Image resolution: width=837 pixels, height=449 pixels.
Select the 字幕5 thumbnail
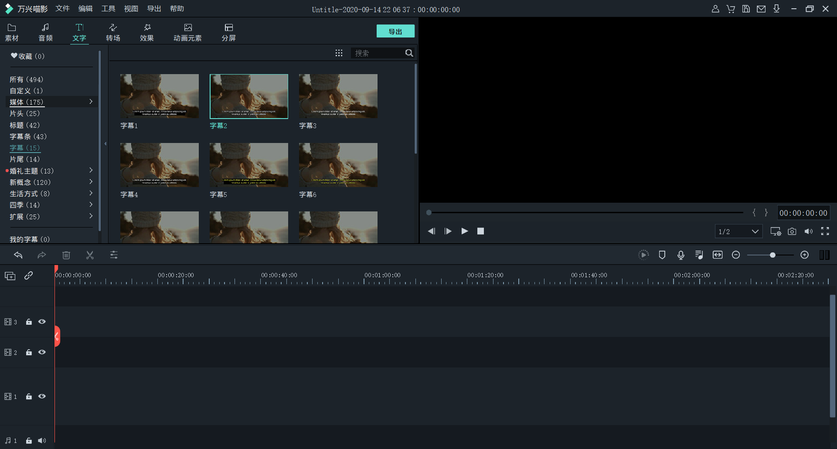coord(248,165)
